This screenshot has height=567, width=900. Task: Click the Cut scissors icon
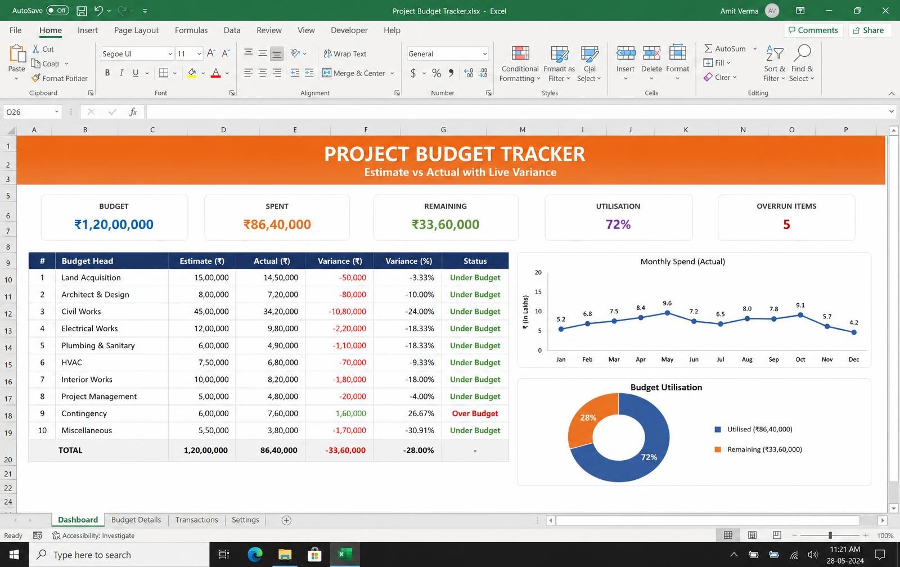click(x=36, y=49)
